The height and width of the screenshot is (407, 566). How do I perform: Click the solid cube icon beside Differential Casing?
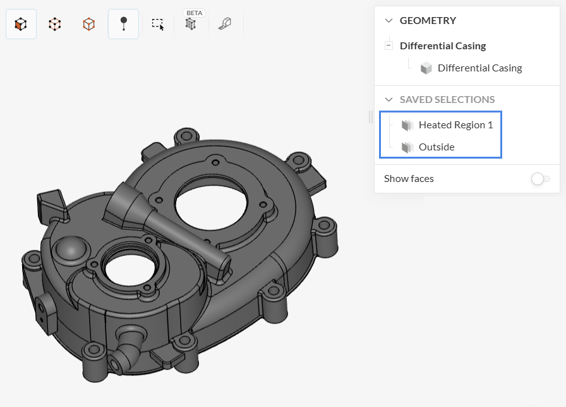(426, 68)
